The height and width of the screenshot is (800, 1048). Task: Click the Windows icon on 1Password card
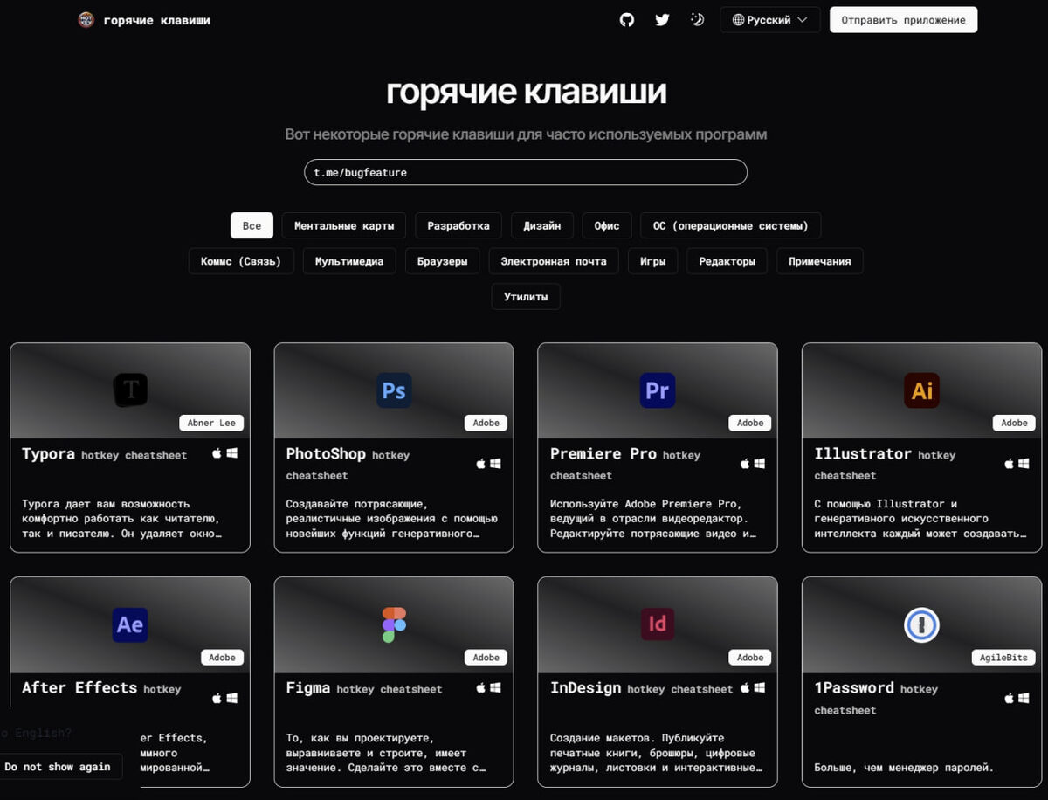pyautogui.click(x=1024, y=698)
